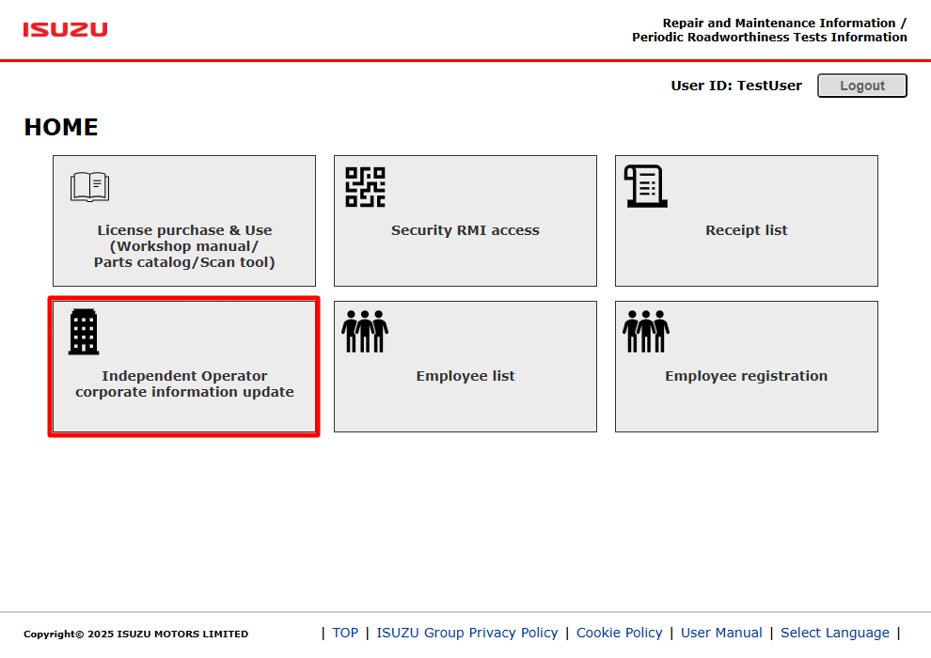Go to Employee registration label
This screenshot has width=931, height=658.
click(747, 376)
